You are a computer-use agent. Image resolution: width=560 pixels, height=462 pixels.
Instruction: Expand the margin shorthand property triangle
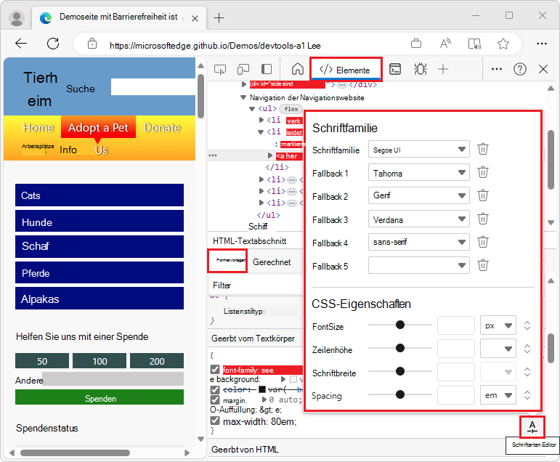click(x=264, y=400)
